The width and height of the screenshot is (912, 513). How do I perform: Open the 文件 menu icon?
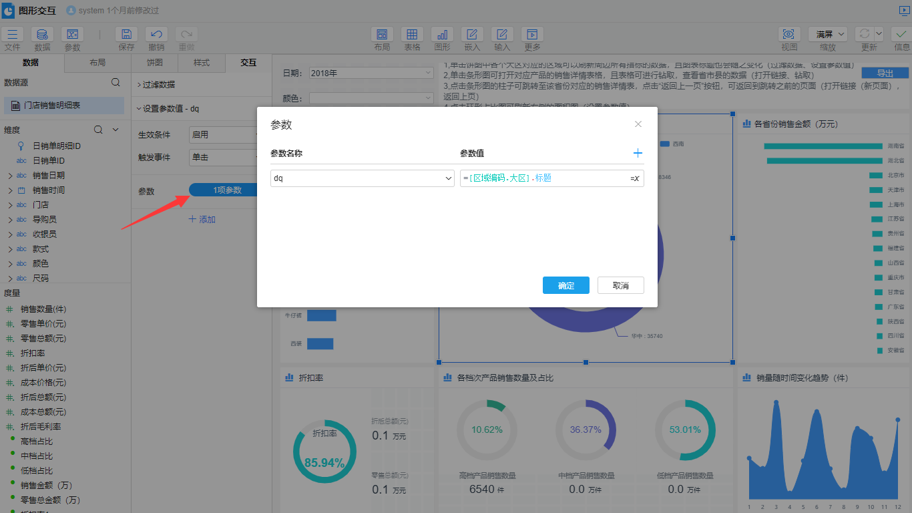[x=12, y=35]
